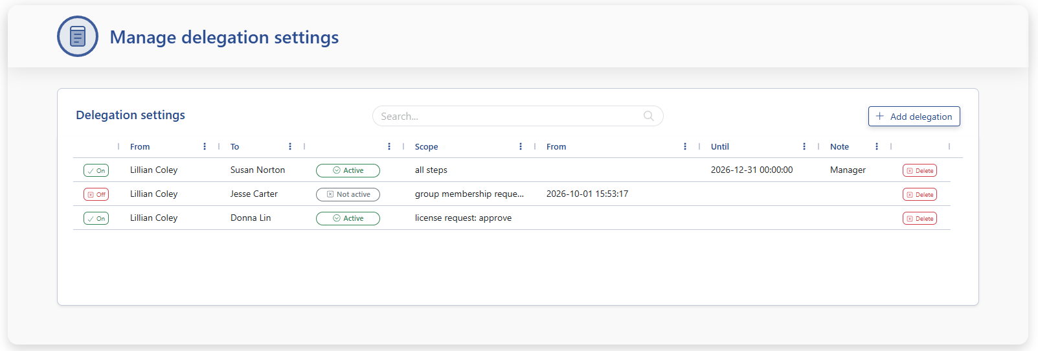
Task: Open column menu for To column
Action: pyautogui.click(x=290, y=146)
